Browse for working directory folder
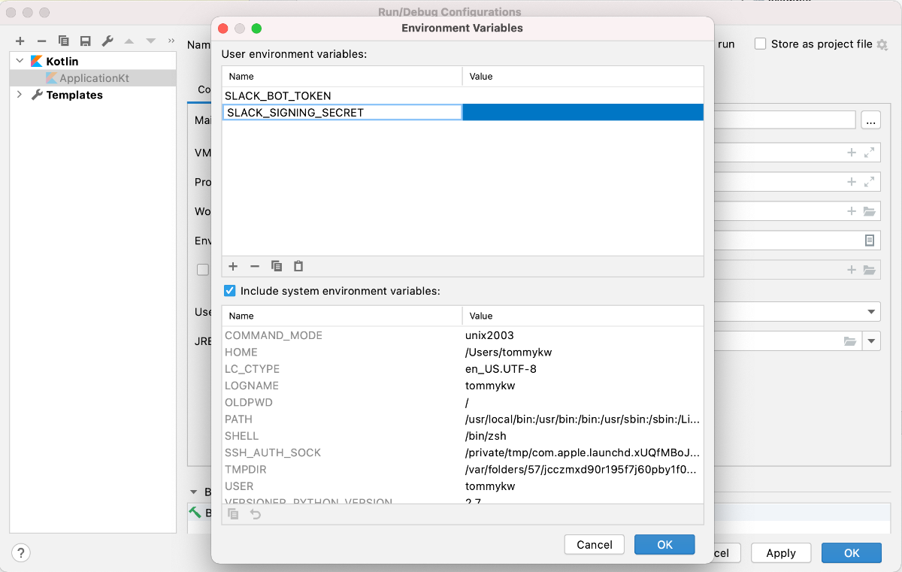Screen dimensions: 902x572 click(870, 211)
